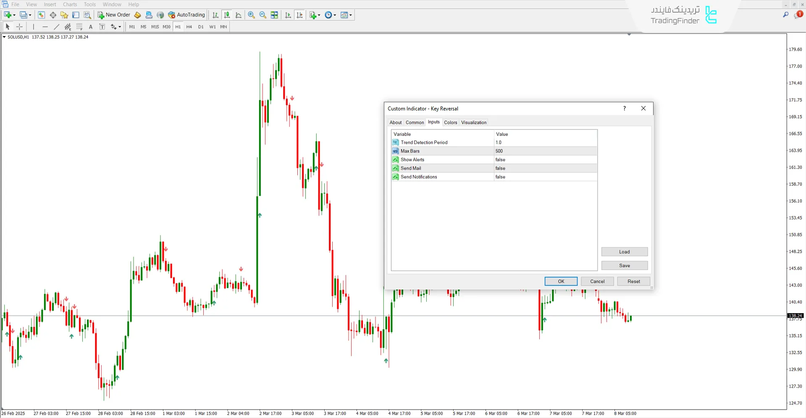Open the Charts menu
The height and width of the screenshot is (418, 806).
[x=70, y=4]
